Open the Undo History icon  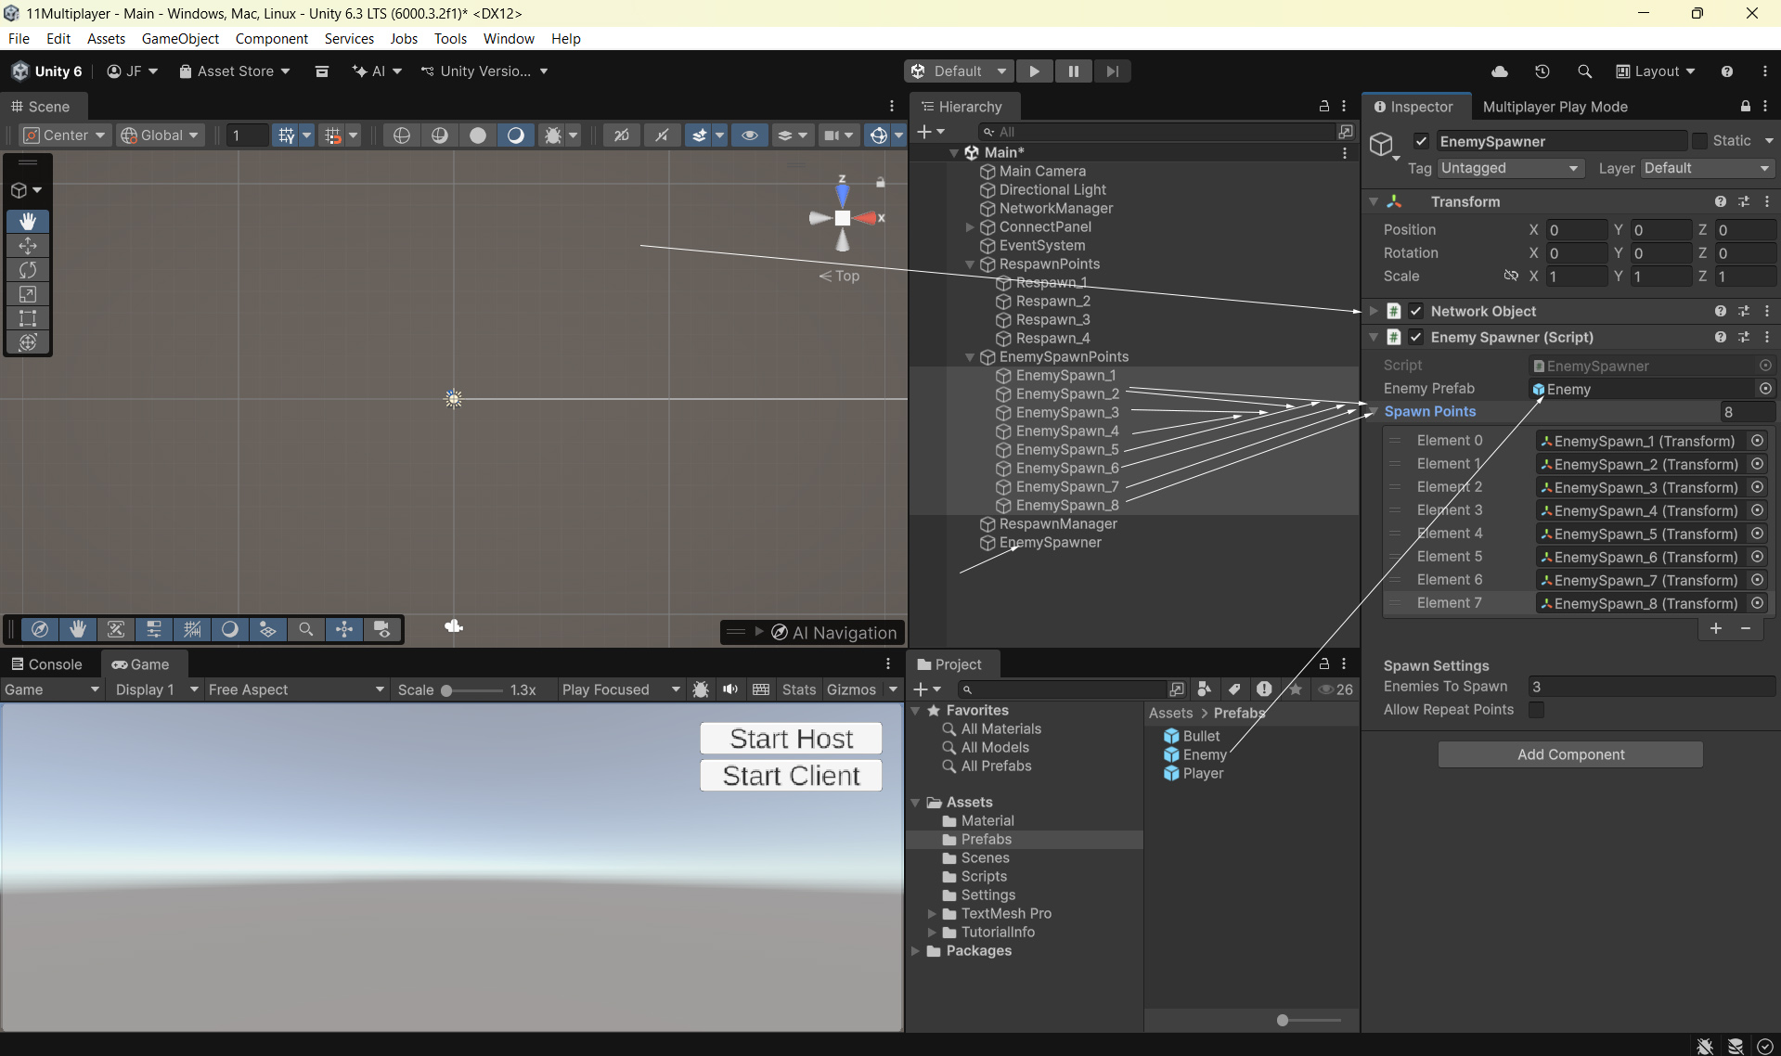pyautogui.click(x=1542, y=71)
